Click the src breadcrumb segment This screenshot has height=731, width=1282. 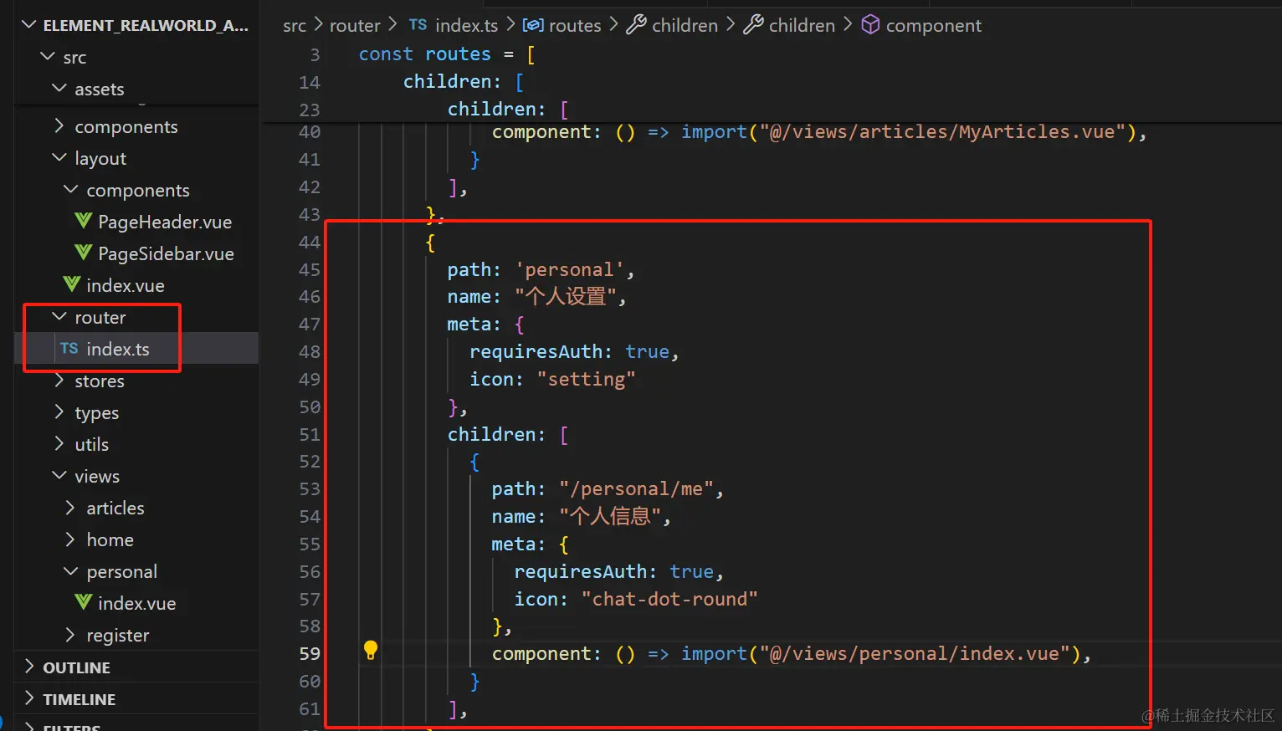(x=295, y=26)
